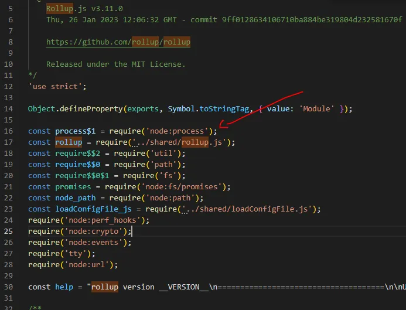This screenshot has height=310, width=406.
Task: Open the https://github.com/rollup/rollup link
Action: click(118, 42)
